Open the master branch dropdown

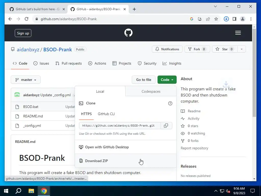26,80
